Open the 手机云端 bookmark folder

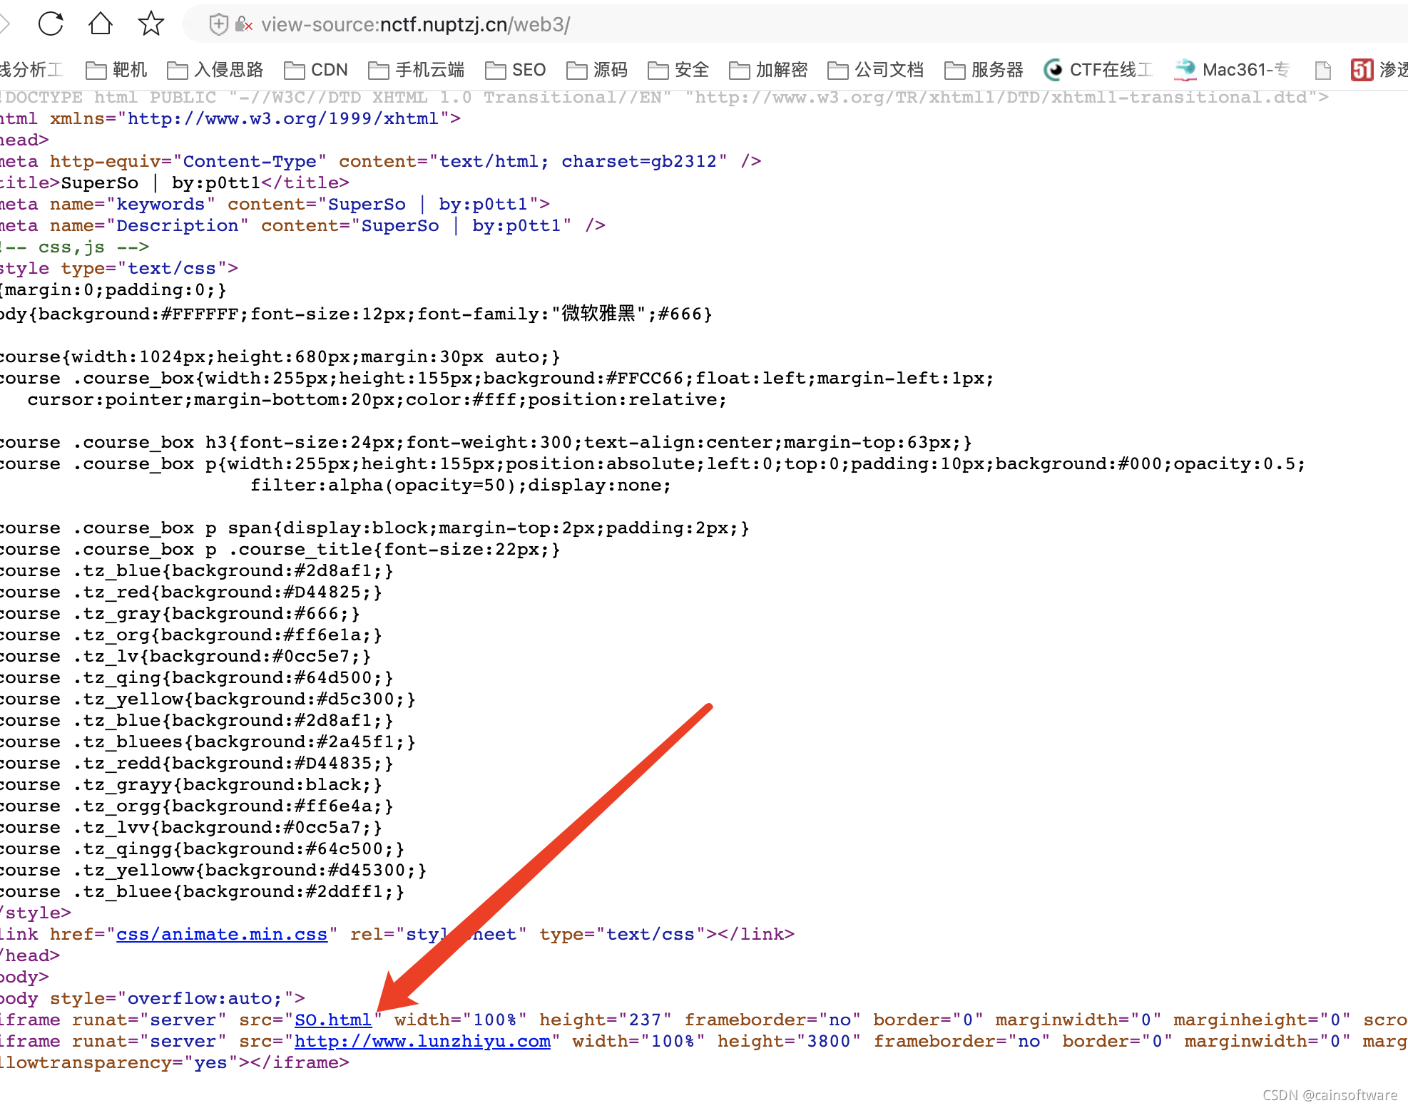(x=417, y=70)
